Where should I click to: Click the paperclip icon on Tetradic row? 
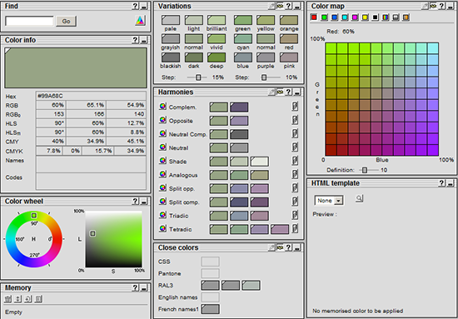(295, 228)
